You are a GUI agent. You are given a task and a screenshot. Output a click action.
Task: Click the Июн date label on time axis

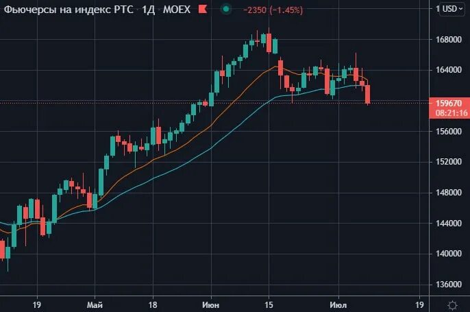211,305
